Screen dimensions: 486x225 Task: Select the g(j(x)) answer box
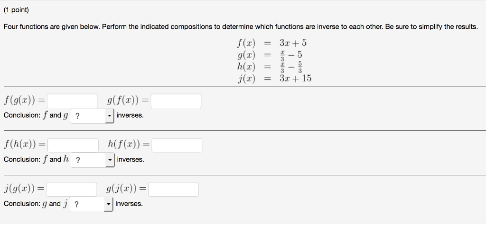(174, 190)
